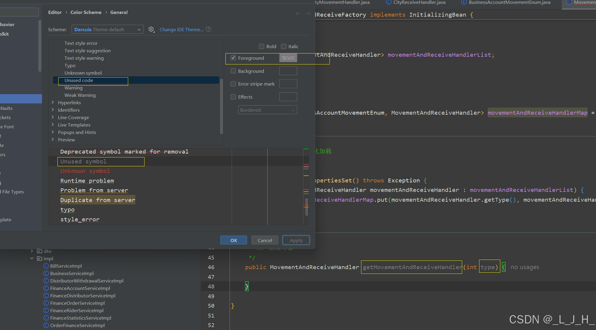Viewport: 596px width, 330px height.
Task: Click the Foreground 7B7A7C color swatch
Action: tap(288, 58)
